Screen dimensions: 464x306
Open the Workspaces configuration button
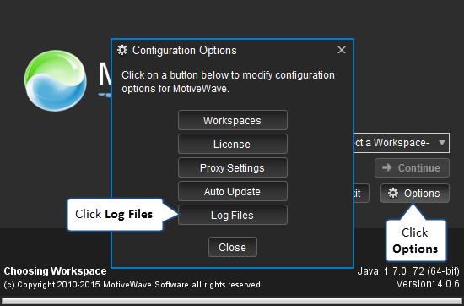point(233,120)
